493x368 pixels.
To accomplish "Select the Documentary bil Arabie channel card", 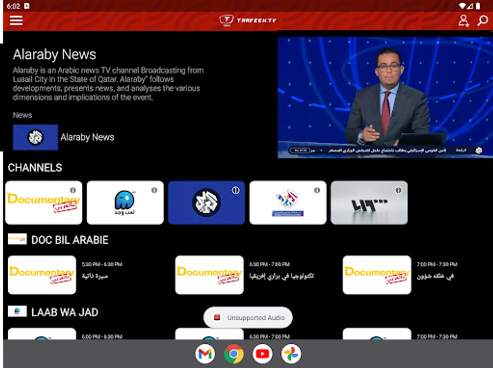I will [x=44, y=203].
